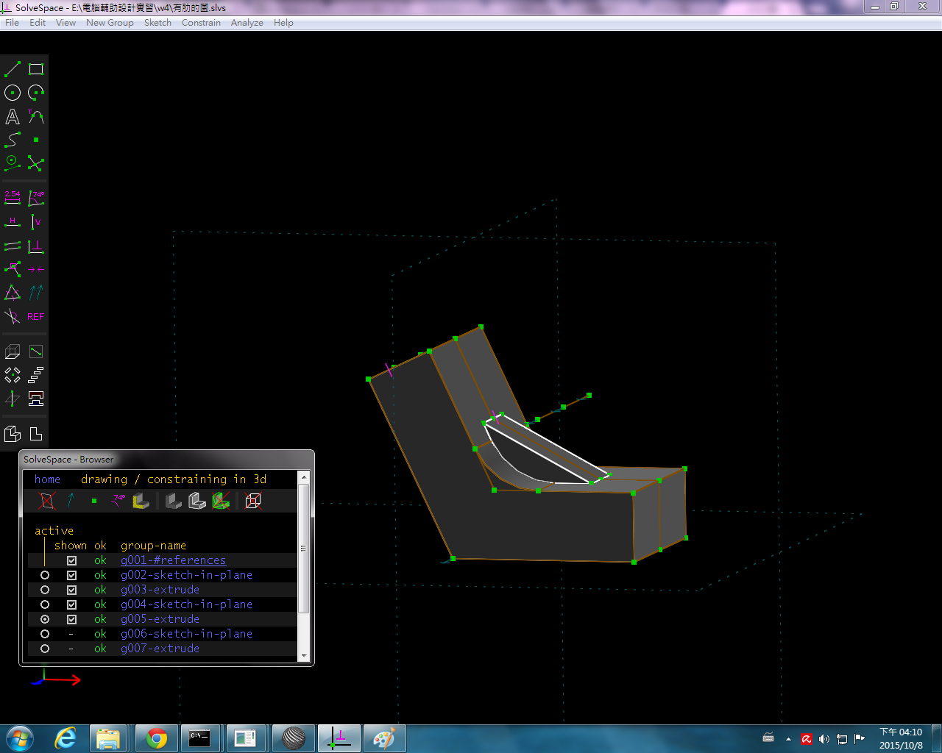Uncheck shown box for g004-sketch-in-plane
Image resolution: width=942 pixels, height=753 pixels.
(71, 604)
